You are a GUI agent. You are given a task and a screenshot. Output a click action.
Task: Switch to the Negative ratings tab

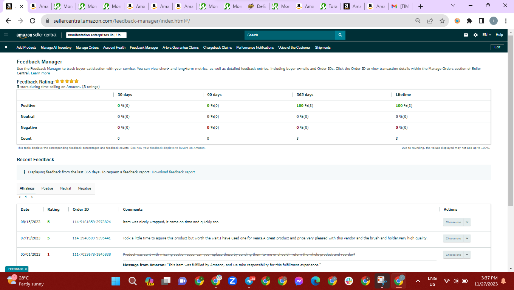pyautogui.click(x=85, y=188)
